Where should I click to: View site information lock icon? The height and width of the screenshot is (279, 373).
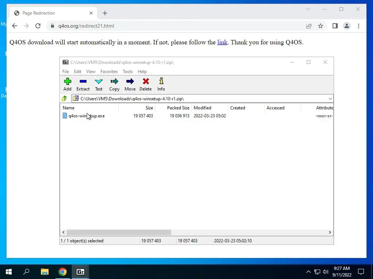(52, 26)
